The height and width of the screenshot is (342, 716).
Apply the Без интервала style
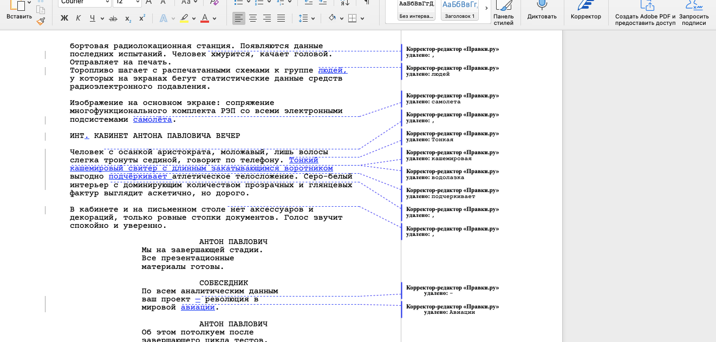point(416,10)
